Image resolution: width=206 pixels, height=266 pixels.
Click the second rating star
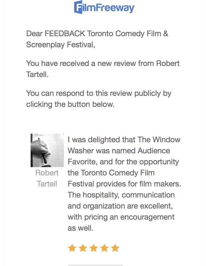(83, 248)
